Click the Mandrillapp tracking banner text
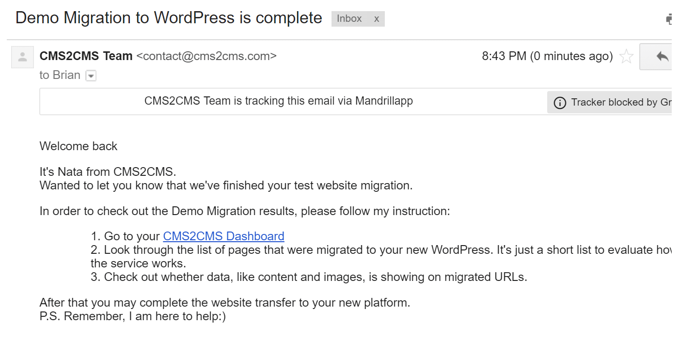Screen dimensions: 679x341 [279, 101]
